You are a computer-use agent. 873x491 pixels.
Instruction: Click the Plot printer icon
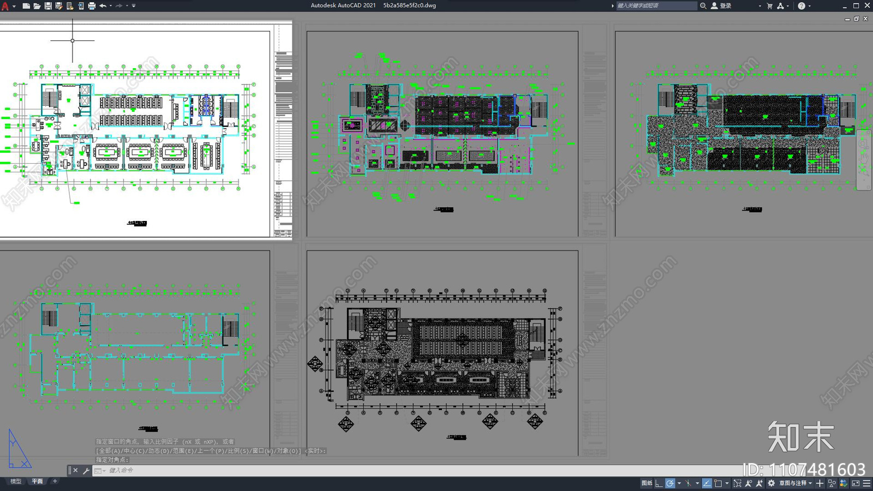point(92,6)
